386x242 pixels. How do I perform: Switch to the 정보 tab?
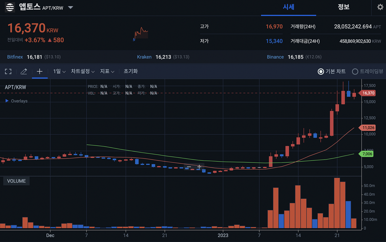(344, 7)
